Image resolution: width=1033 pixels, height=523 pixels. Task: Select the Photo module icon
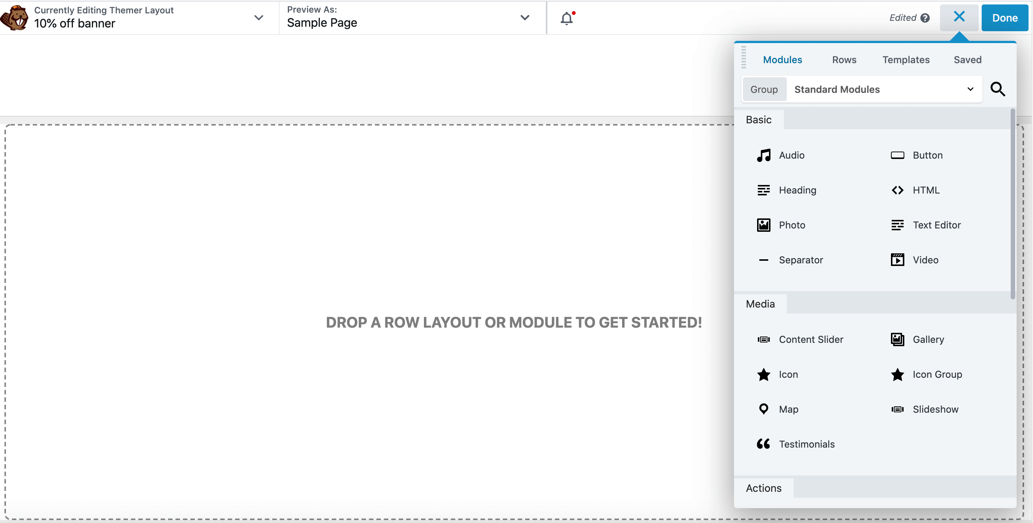[x=763, y=225]
